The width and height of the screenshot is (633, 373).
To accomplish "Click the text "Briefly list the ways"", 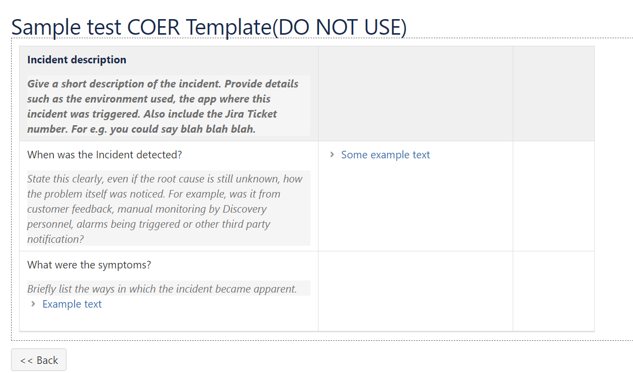I will (168, 289).
